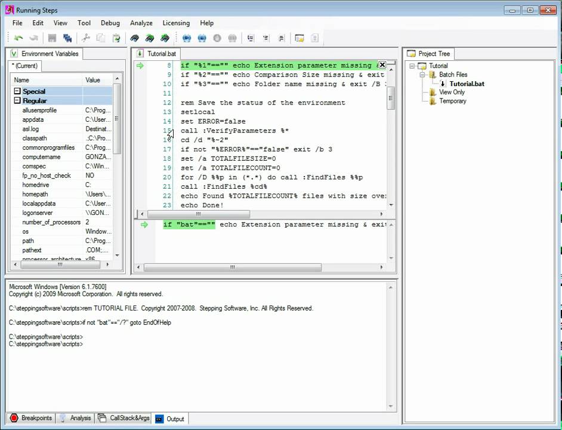The image size is (562, 430).
Task: Open the Tool menu
Action: (x=84, y=23)
